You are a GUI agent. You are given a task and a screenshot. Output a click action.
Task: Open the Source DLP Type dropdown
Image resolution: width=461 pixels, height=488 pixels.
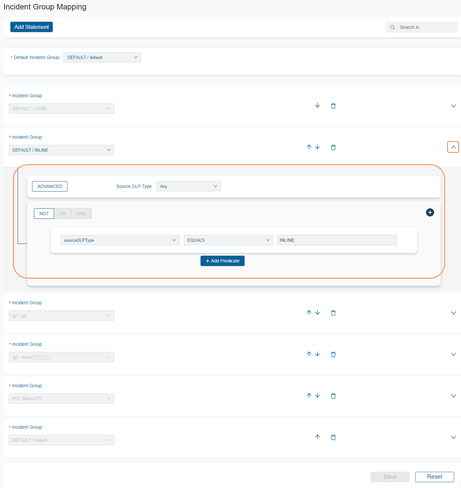tap(188, 186)
